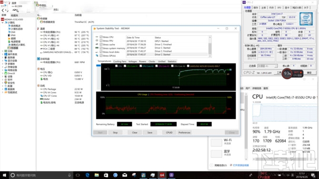Viewport: 319px width, 179px height.
Task: Toggle SAMSUNG drive graph checkbox
Action: point(188,66)
